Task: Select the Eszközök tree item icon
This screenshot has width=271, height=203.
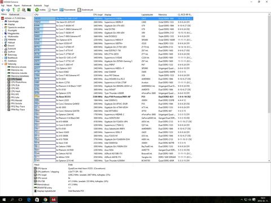Action: coord(6,48)
